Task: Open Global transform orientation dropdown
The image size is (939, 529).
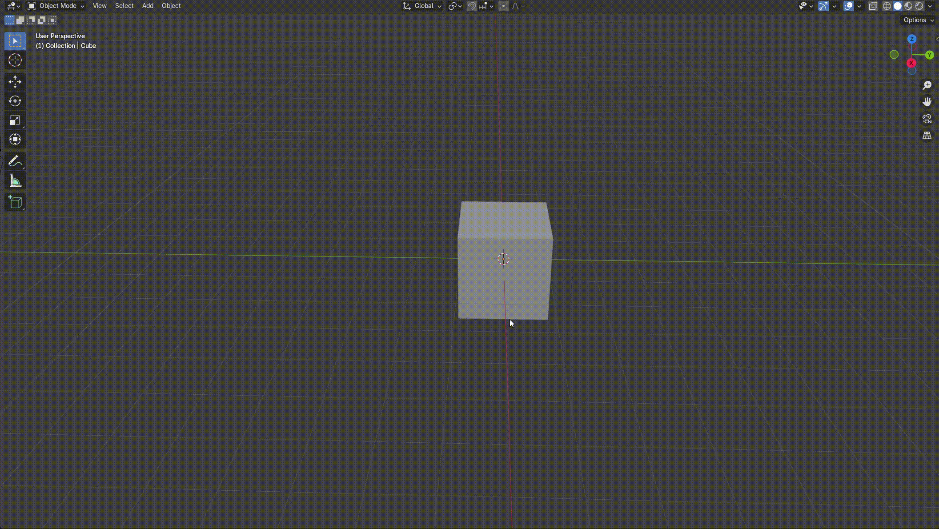Action: (x=422, y=6)
